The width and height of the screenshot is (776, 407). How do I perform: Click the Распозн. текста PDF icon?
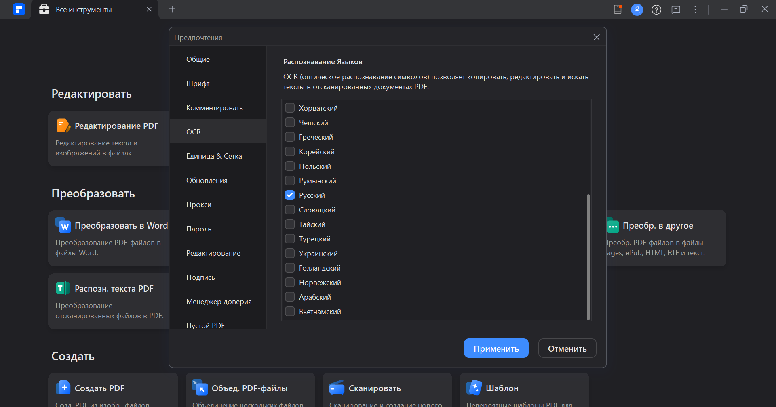click(x=62, y=288)
